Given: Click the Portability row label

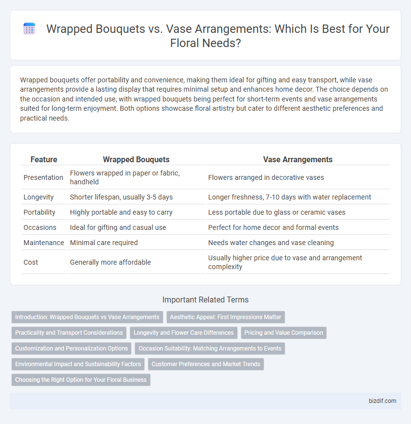Looking at the screenshot, I should 39,212.
